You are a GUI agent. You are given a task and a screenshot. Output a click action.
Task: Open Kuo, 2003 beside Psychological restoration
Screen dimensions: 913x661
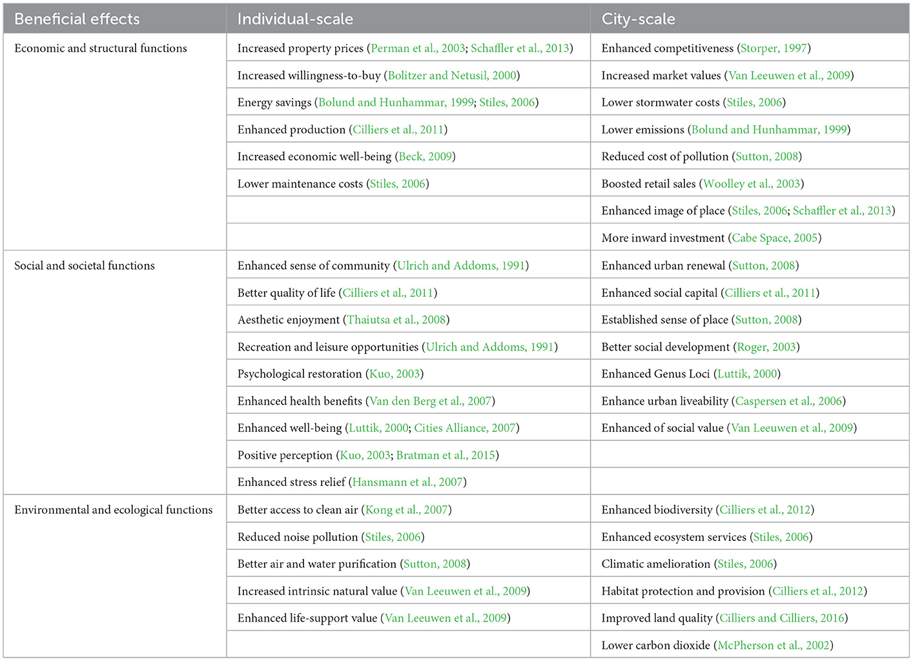(395, 374)
